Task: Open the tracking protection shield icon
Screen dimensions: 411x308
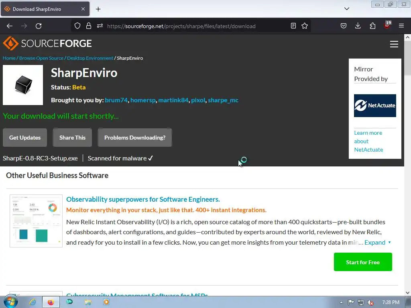Action: click(77, 26)
